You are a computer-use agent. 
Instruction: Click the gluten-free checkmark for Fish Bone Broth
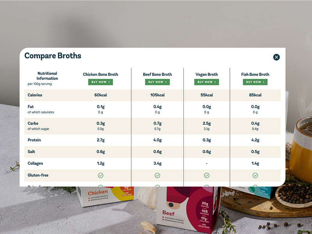[255, 175]
